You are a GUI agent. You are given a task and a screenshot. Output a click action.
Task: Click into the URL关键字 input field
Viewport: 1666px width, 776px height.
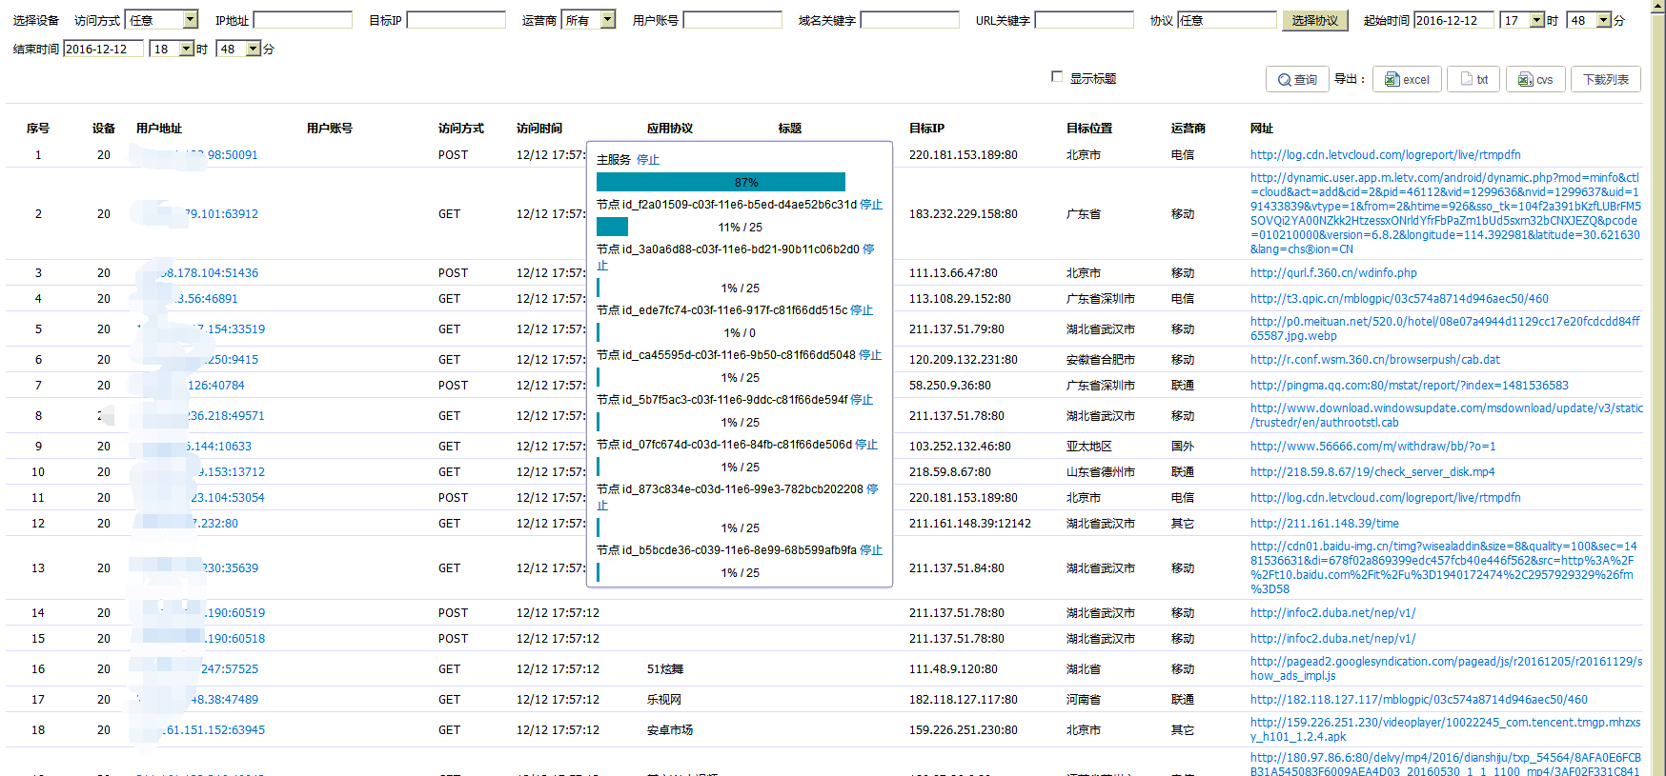[x=1085, y=20]
